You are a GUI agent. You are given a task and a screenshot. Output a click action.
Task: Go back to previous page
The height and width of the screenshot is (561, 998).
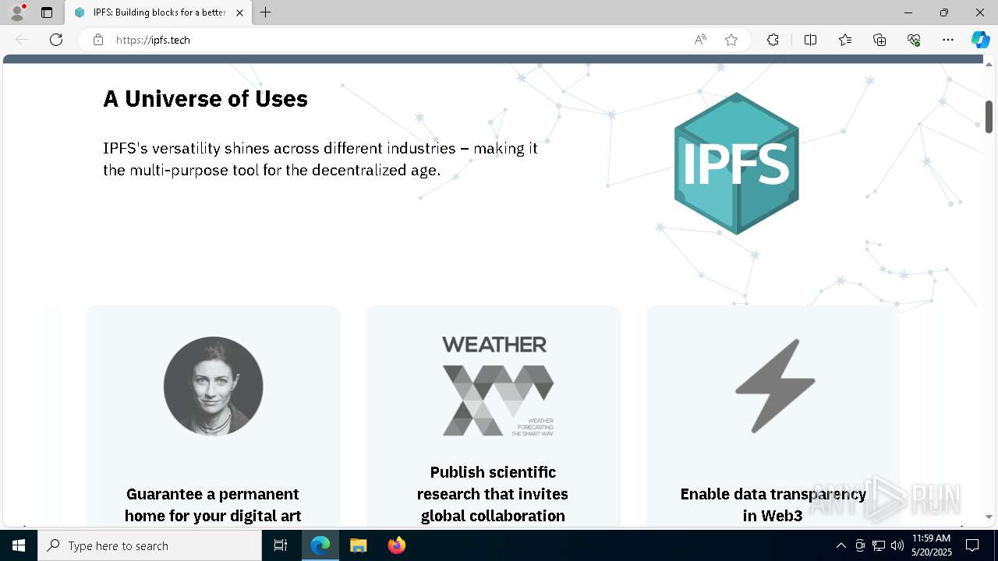coord(22,40)
